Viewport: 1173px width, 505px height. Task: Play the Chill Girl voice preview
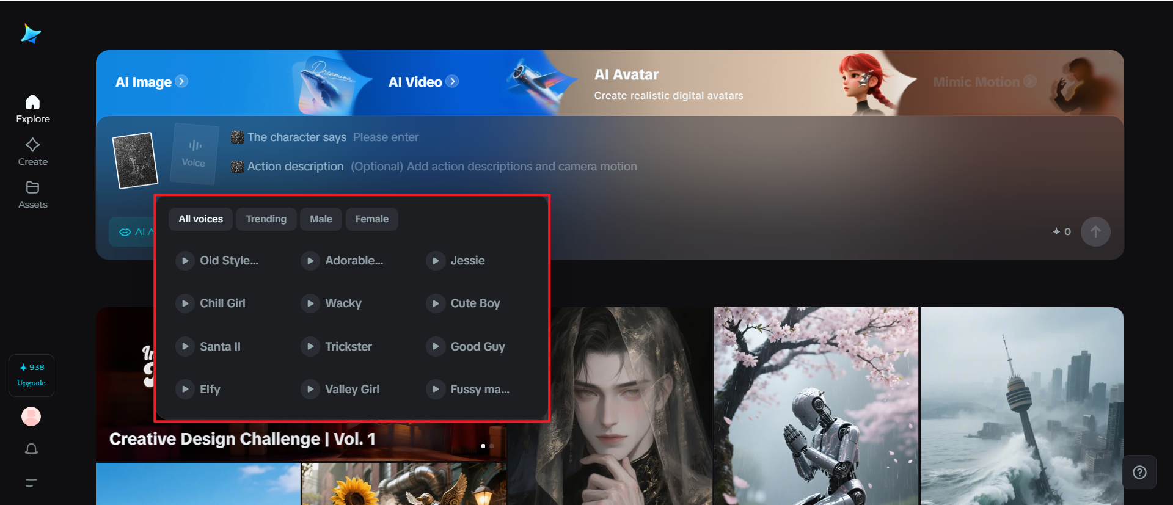coord(185,303)
